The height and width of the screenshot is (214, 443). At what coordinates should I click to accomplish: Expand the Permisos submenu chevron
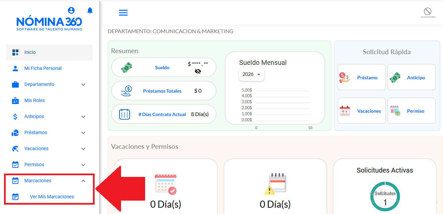pos(83,165)
